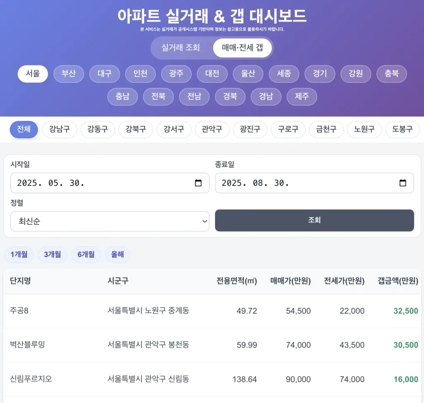Open the start date calendar picker icon
Viewport: 424px width, 403px height.
198,183
